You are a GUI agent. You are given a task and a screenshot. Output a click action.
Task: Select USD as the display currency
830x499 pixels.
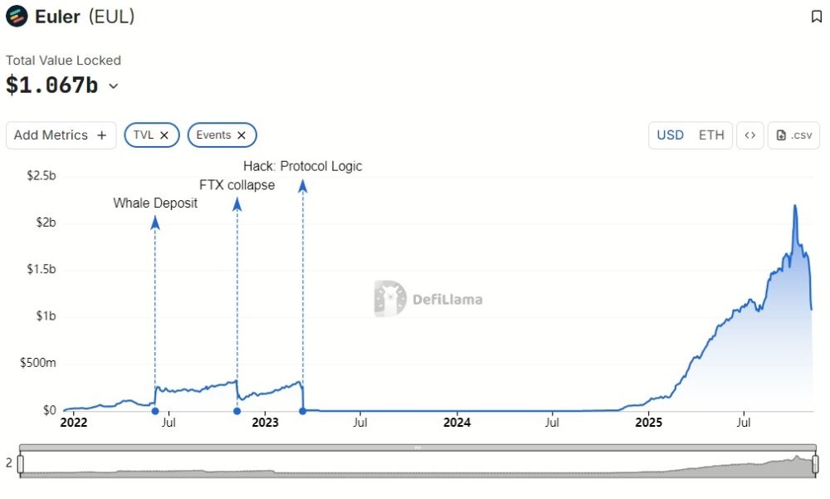(x=670, y=135)
